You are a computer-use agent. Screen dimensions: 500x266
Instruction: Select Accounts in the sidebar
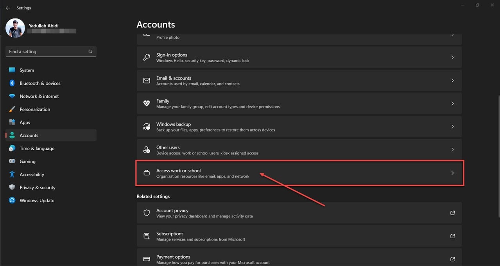pyautogui.click(x=29, y=135)
